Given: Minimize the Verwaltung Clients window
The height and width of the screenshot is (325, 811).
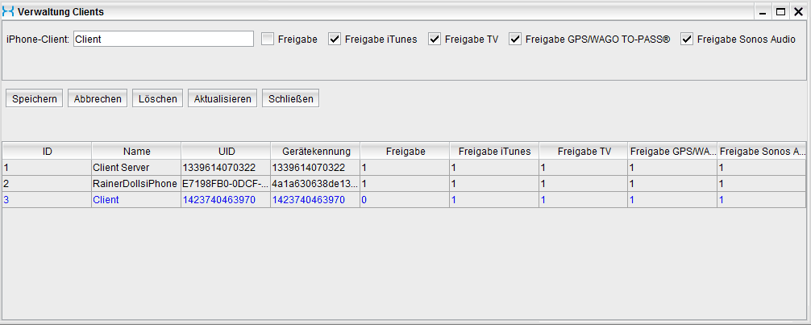Looking at the screenshot, I should (763, 12).
